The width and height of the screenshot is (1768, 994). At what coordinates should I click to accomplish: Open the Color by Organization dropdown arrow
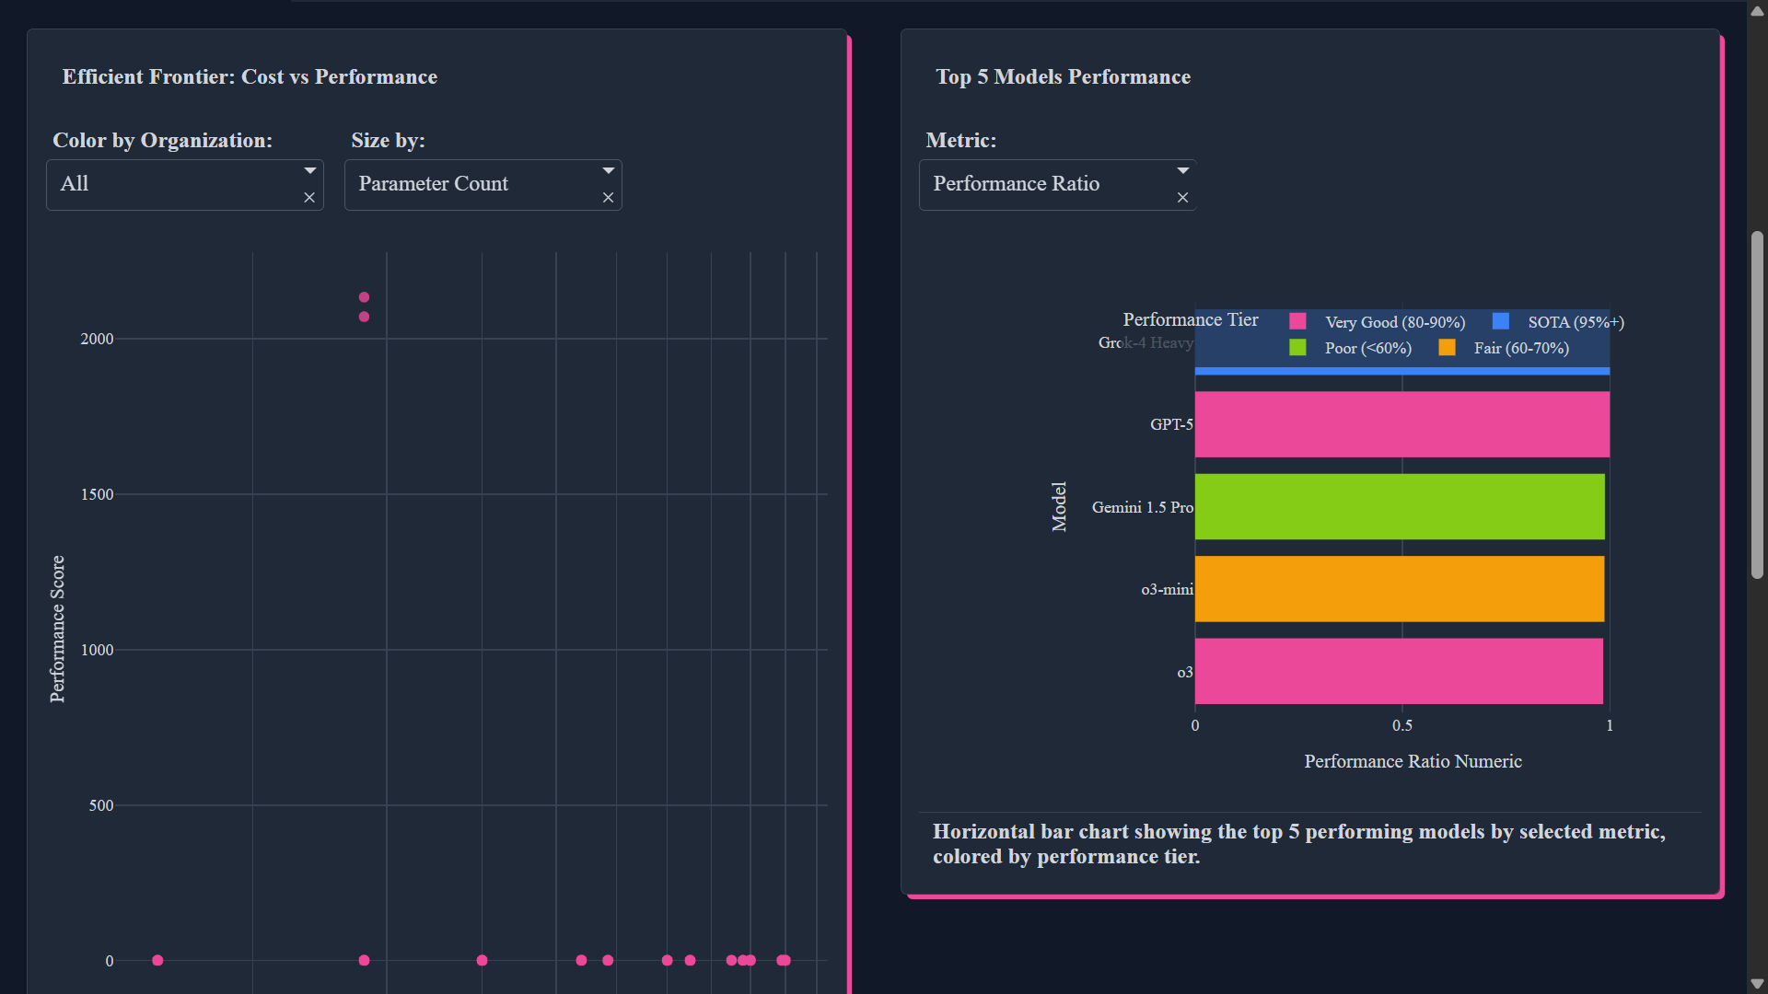point(310,171)
